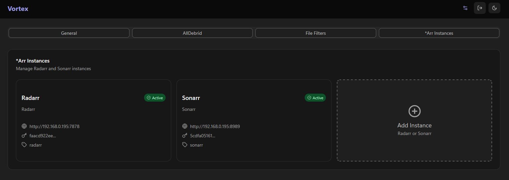
Task: Click the Radarr subtitle under the Radarr heading
Action: pyautogui.click(x=28, y=109)
